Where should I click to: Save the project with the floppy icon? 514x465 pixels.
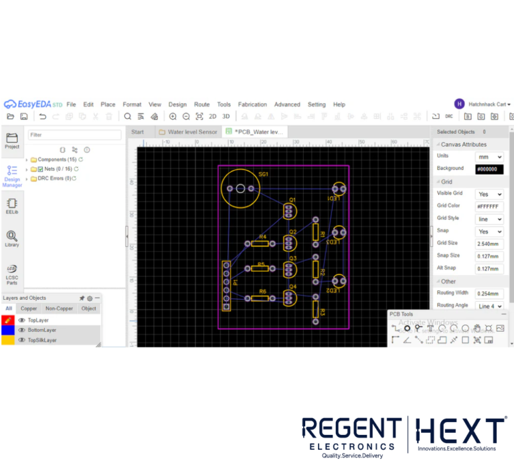(x=24, y=116)
